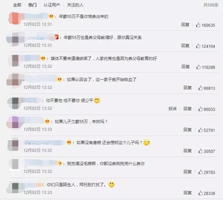Switch to 关注的人 tab
Screen dimensions: 223x200
75,5
